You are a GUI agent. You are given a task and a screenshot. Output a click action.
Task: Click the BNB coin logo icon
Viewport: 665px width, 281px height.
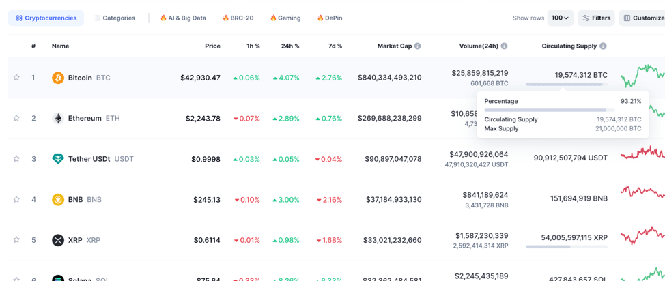(58, 199)
